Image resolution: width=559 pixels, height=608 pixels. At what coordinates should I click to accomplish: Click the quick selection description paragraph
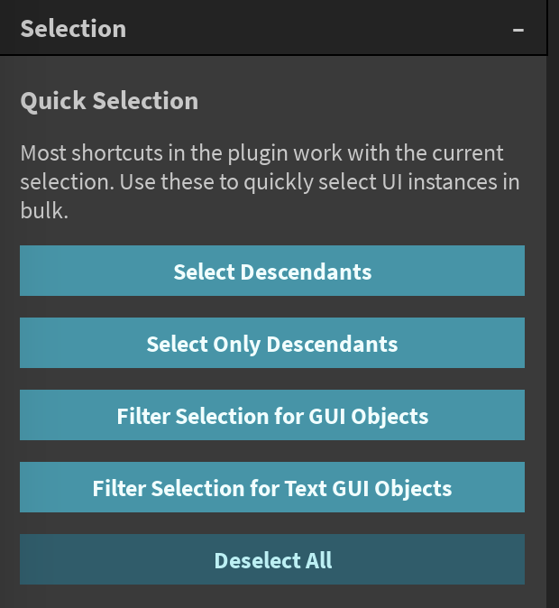pos(270,181)
